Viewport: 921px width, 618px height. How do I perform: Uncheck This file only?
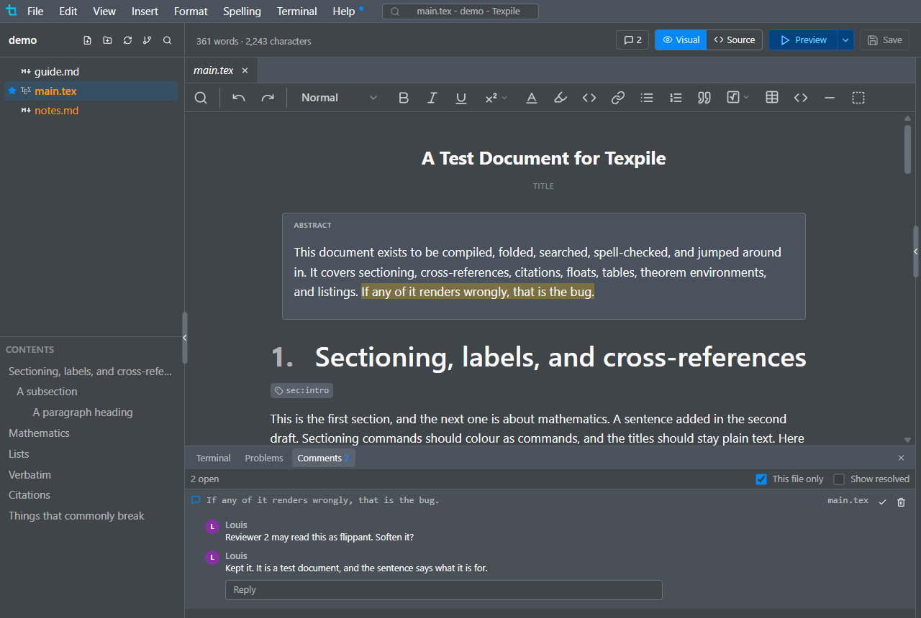click(761, 479)
